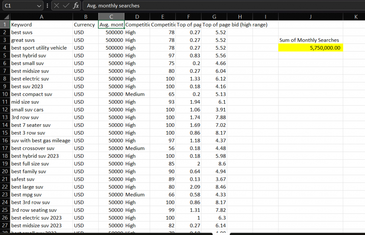Select row 1 header
This screenshot has width=365, height=235.
coord(5,25)
